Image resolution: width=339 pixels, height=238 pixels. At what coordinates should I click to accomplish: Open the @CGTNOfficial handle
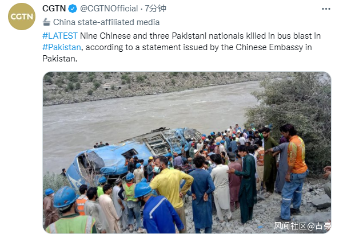point(109,9)
